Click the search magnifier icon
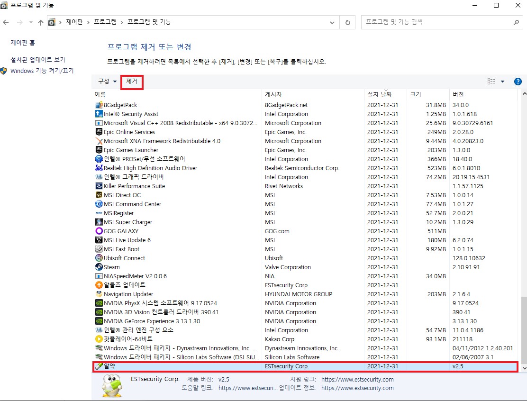527x401 pixels. pos(516,23)
